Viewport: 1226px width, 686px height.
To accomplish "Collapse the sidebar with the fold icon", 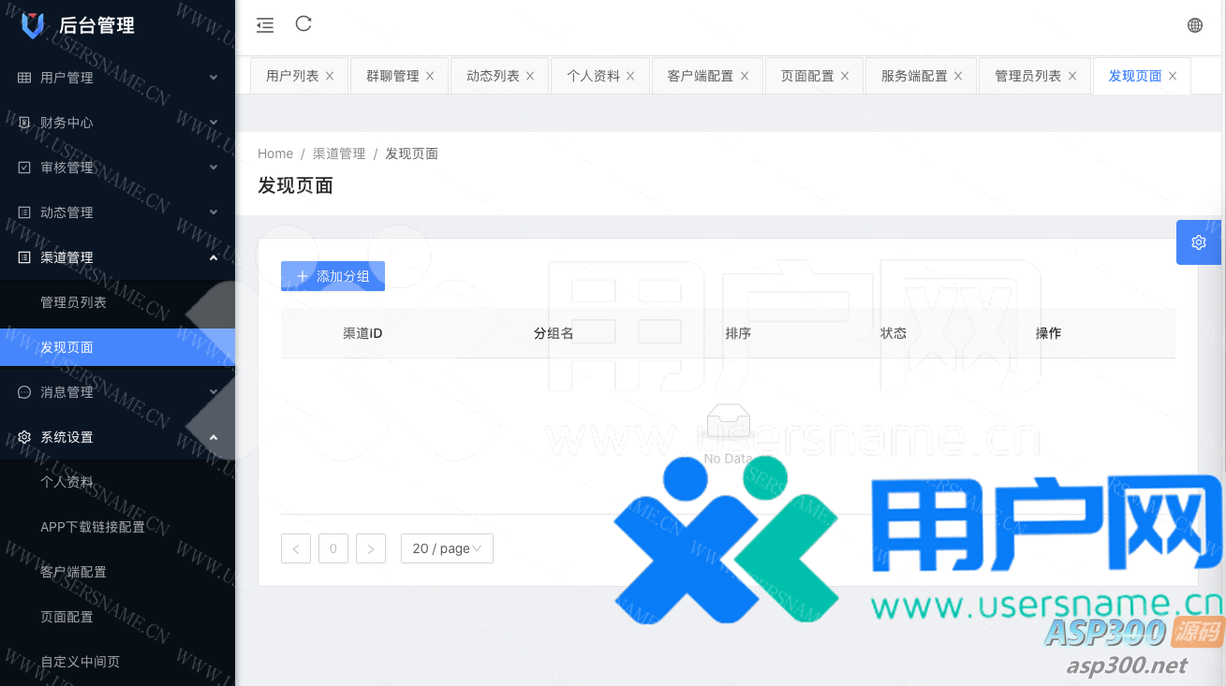I will coord(265,25).
